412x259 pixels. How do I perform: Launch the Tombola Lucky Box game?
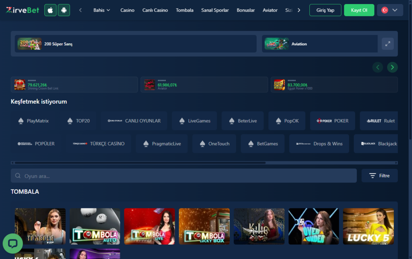204,226
